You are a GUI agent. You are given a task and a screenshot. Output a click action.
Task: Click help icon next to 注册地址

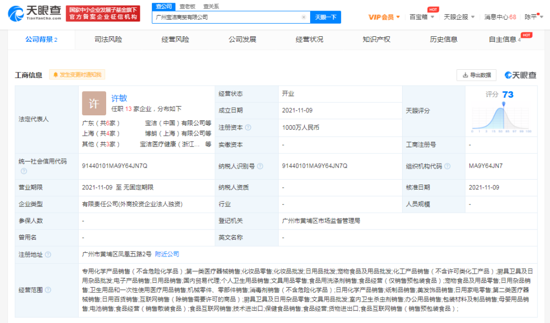tap(48, 255)
